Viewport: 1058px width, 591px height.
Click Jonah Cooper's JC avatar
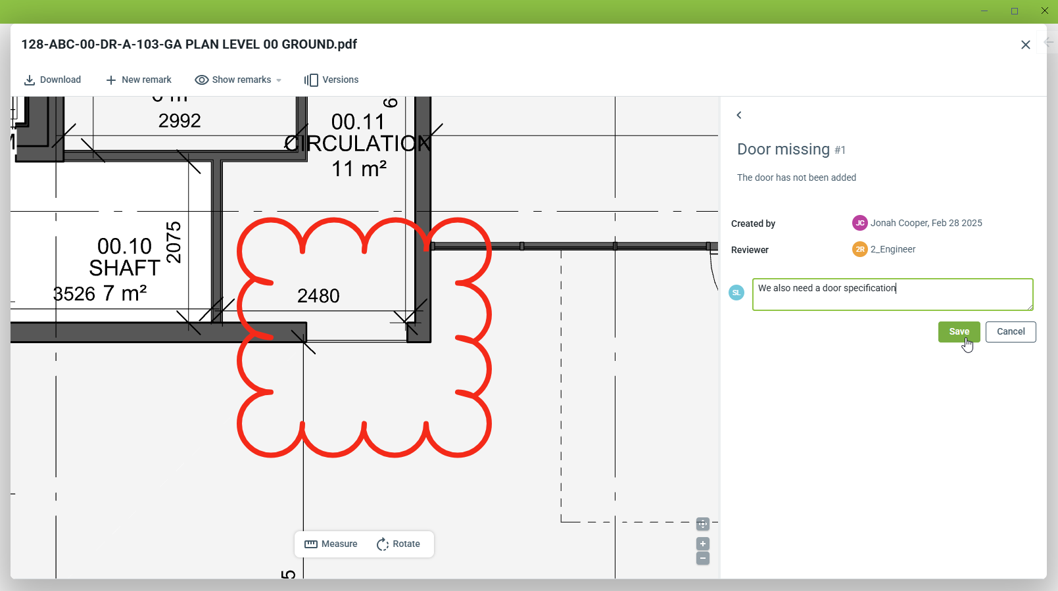click(x=859, y=223)
